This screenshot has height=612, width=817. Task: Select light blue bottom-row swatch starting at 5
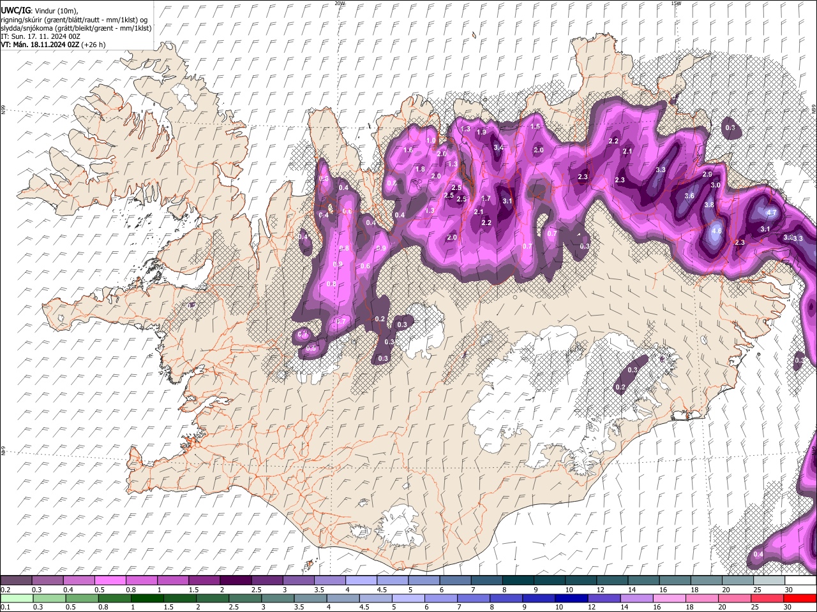408,599
